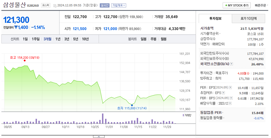Click the 시가 value 121,500
The height and width of the screenshot is (138, 271).
[79, 29]
